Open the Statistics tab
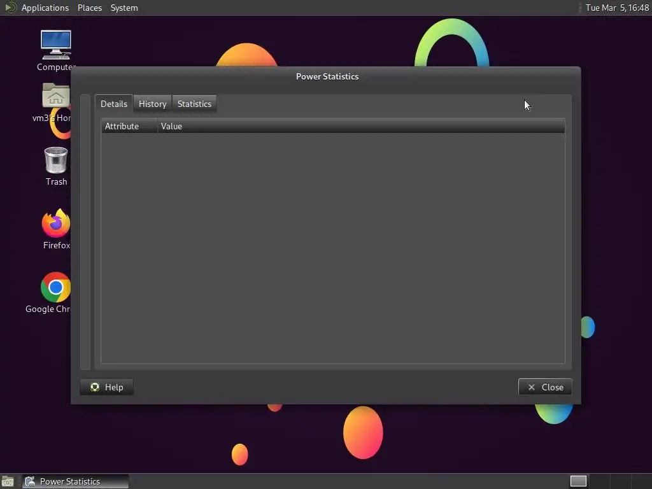This screenshot has width=652, height=489. click(194, 104)
